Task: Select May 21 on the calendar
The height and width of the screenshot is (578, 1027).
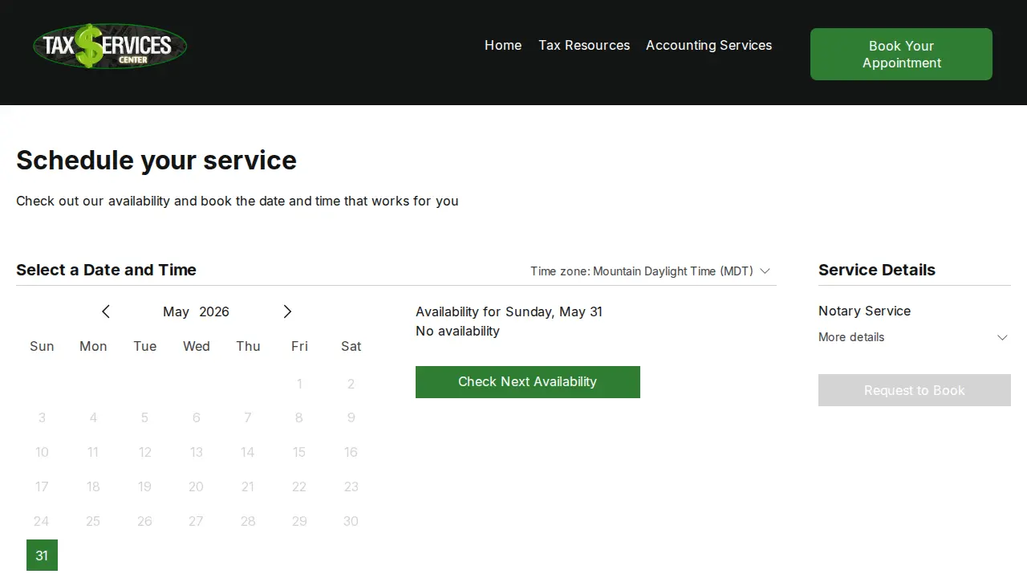Action: [248, 486]
